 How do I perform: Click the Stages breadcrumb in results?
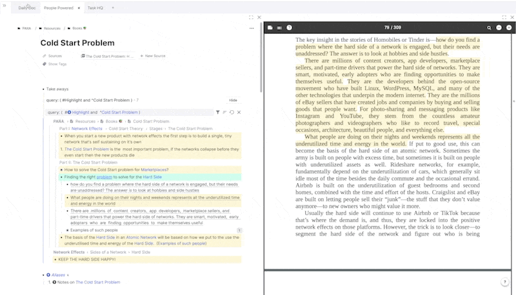[155, 129]
